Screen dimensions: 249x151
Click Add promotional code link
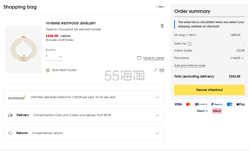pyautogui.click(x=190, y=66)
